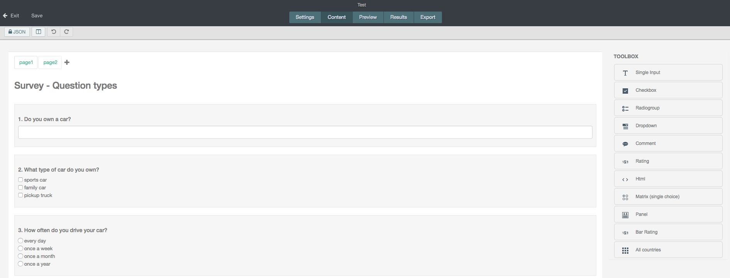The image size is (730, 278).
Task: Click the Radiogroup toolbox icon
Action: pyautogui.click(x=625, y=108)
